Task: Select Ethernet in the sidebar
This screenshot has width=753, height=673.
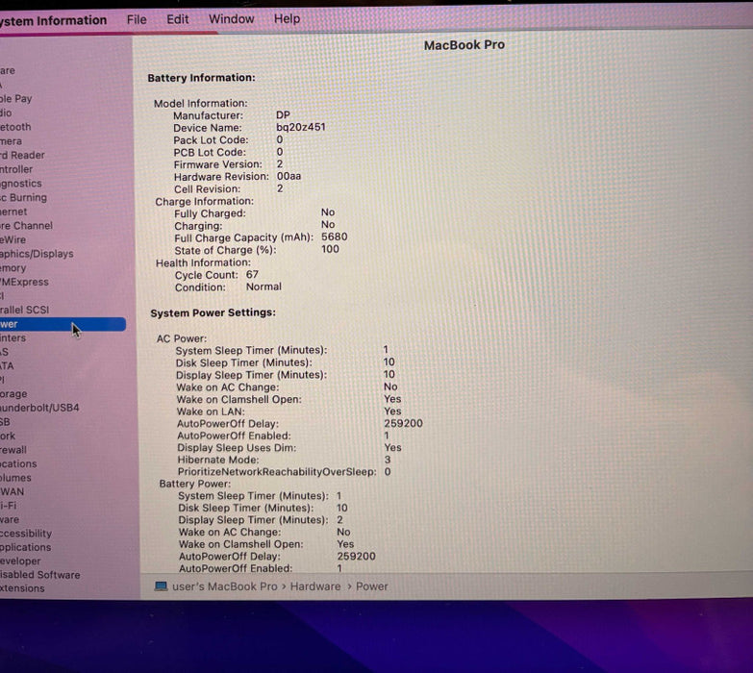Action: 13,212
